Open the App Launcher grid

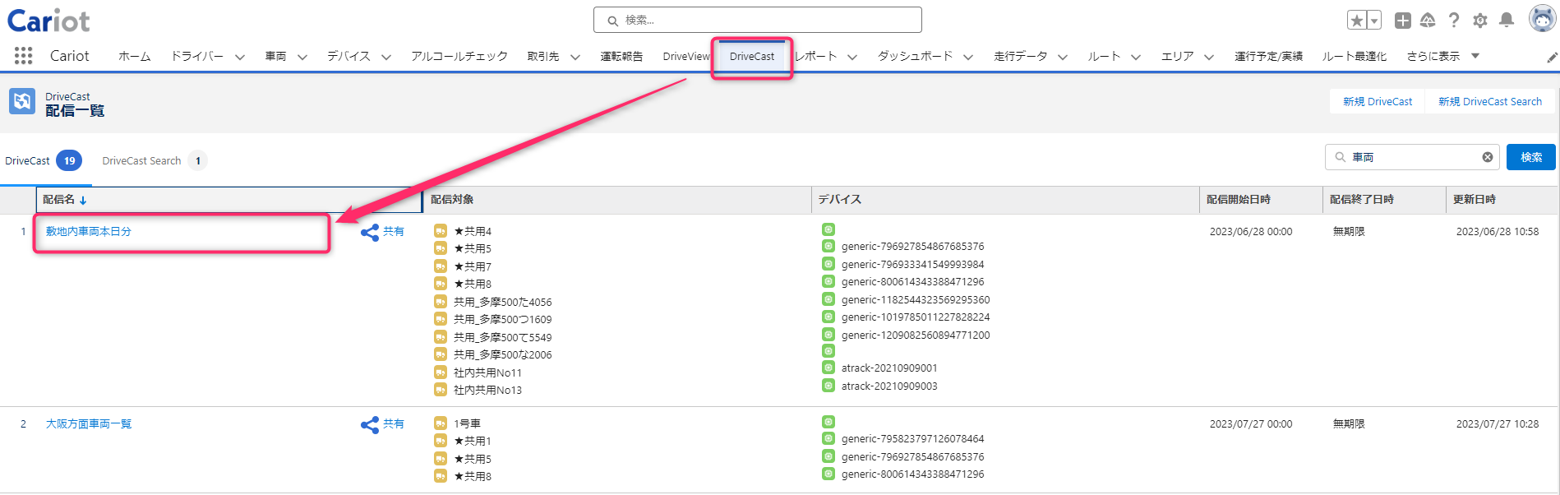pos(23,56)
